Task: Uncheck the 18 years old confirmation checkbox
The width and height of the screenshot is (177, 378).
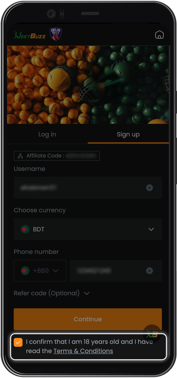Action: coord(18,342)
